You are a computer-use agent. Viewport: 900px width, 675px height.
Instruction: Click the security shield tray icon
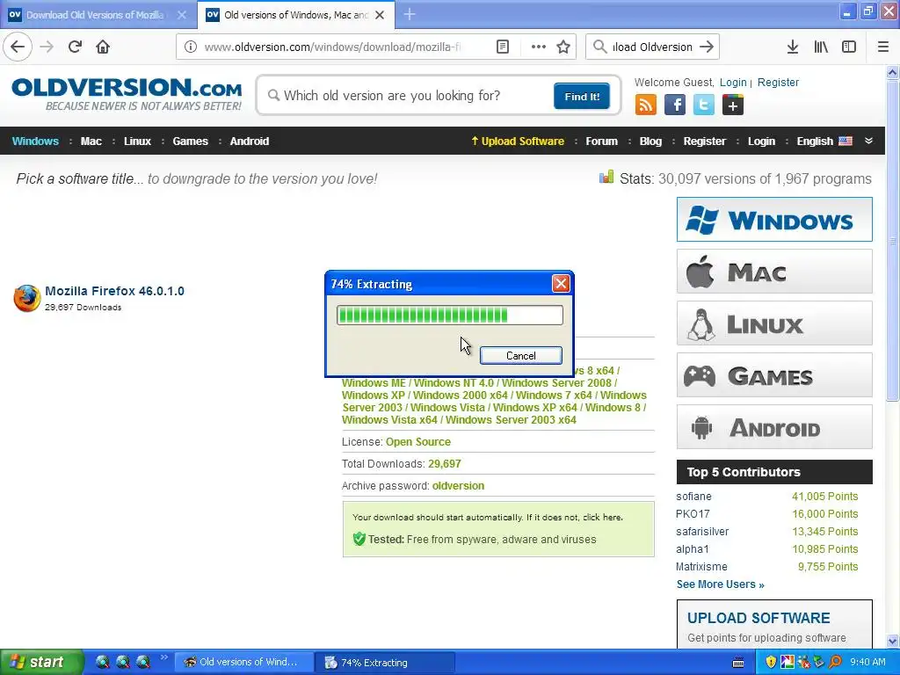point(771,662)
